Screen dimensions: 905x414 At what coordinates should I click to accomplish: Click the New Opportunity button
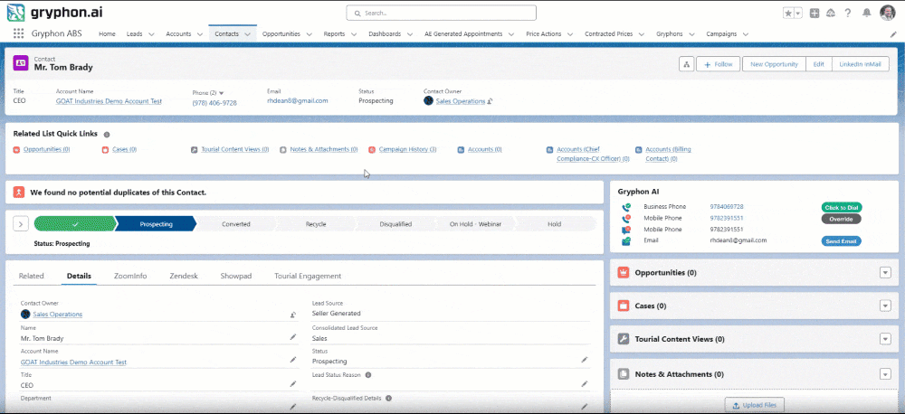coord(774,64)
